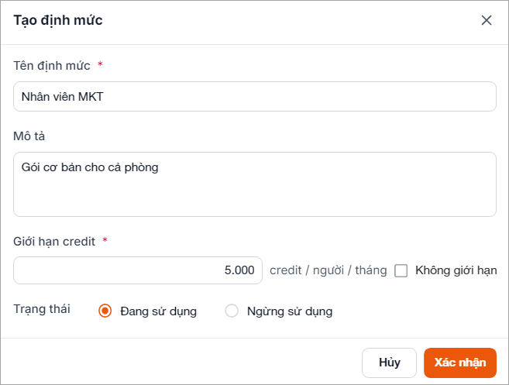Click the Giới hạn credit number field
This screenshot has height=385, width=509.
click(138, 270)
